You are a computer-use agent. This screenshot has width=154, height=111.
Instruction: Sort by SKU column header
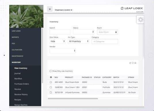point(56,77)
